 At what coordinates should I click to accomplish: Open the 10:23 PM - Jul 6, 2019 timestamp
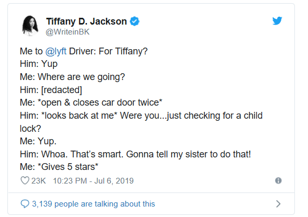point(93,181)
